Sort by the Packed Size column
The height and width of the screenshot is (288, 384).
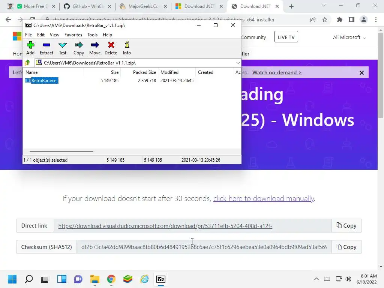click(139, 72)
